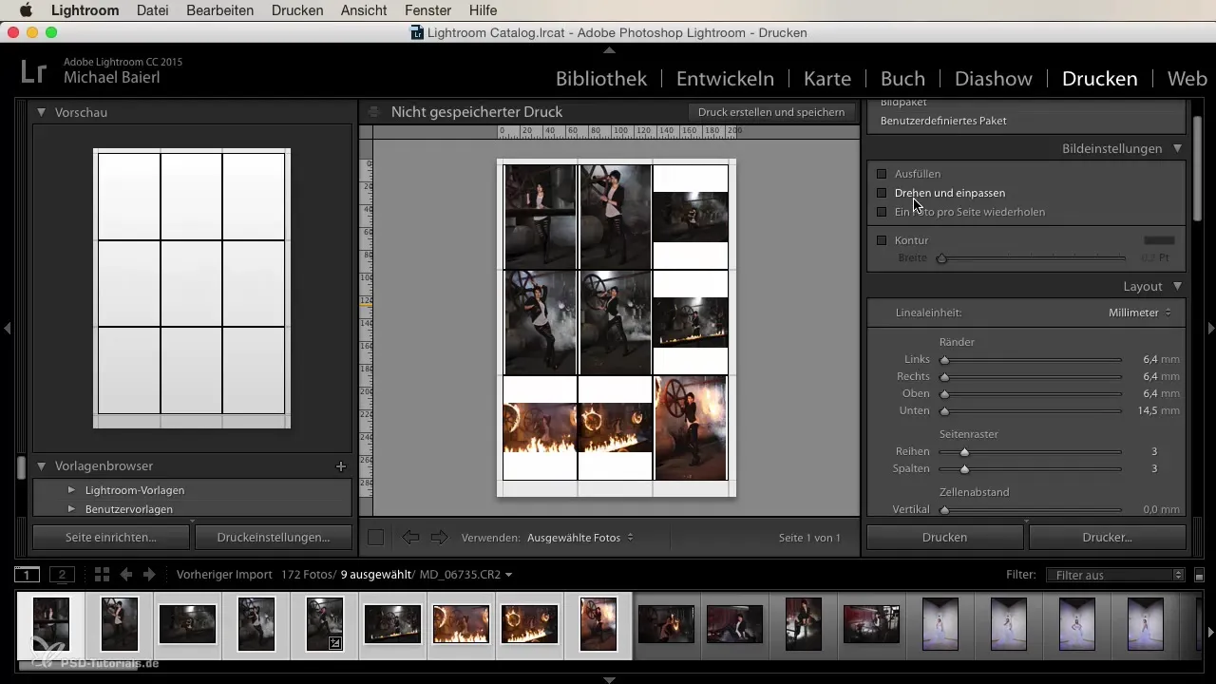Open the Datei menu
This screenshot has width=1216, height=684.
tap(153, 10)
